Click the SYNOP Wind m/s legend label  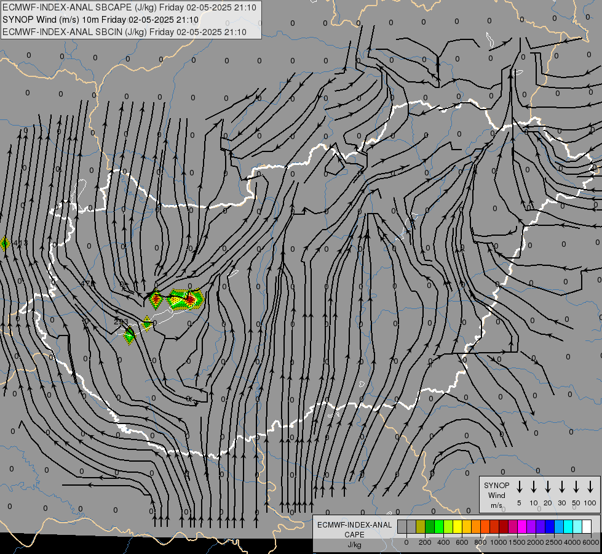pyautogui.click(x=496, y=495)
